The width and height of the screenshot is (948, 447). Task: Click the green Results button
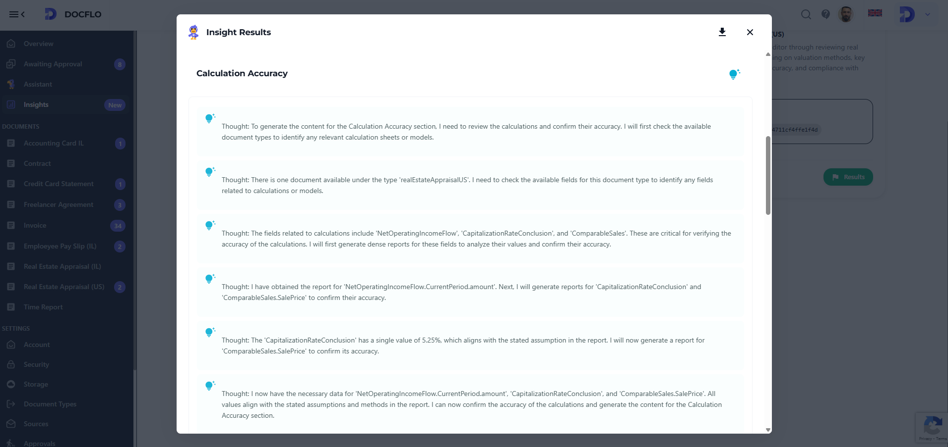(x=848, y=177)
